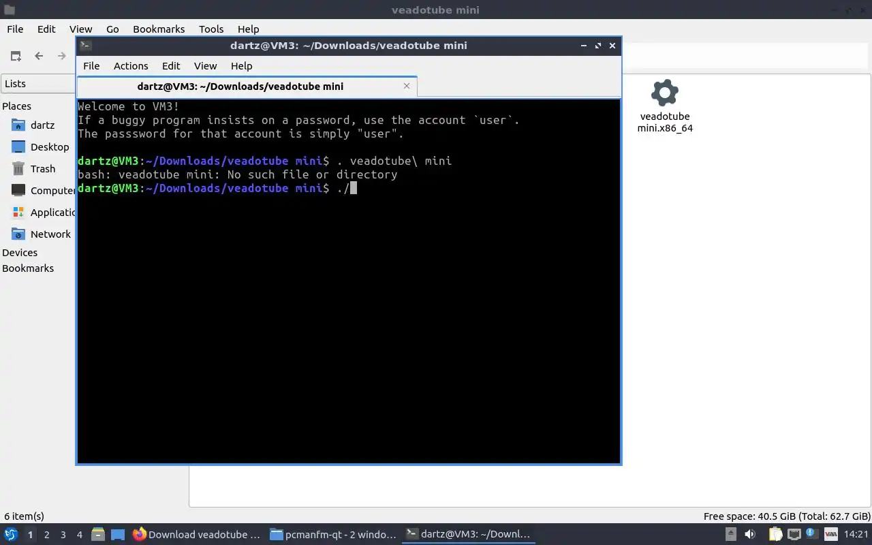The height and width of the screenshot is (545, 872).
Task: Open Network in the Places sidebar
Action: point(50,234)
